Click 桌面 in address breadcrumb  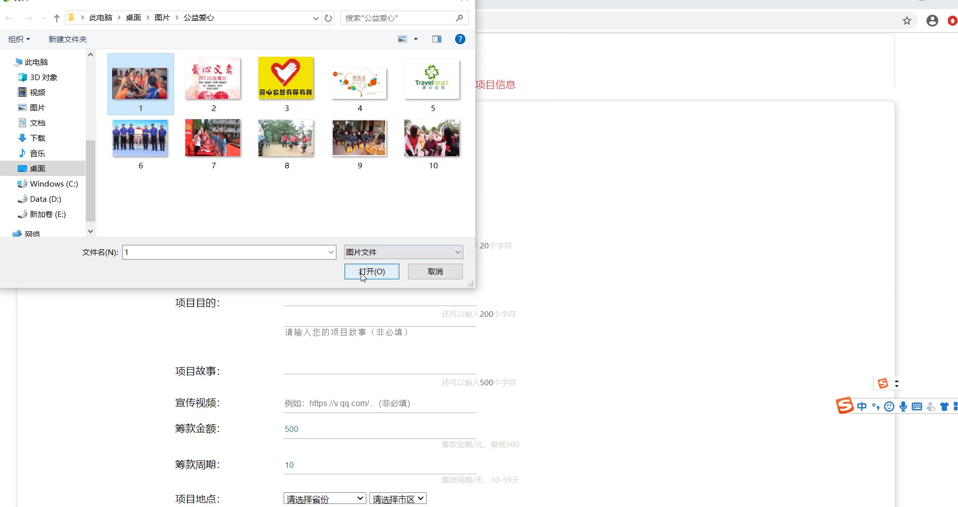(x=133, y=18)
